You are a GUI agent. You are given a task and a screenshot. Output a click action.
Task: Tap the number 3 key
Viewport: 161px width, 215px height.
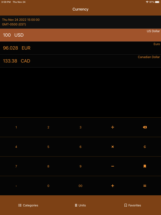80,127
